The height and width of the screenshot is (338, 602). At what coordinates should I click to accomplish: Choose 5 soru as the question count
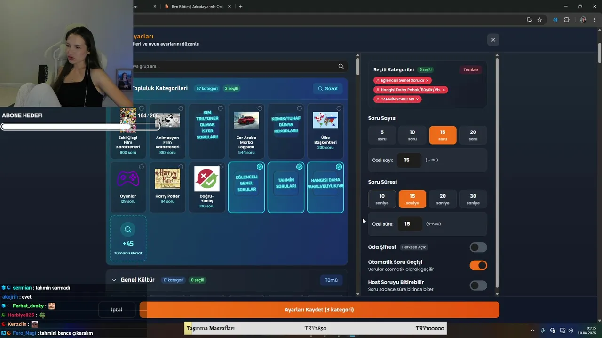point(382,135)
